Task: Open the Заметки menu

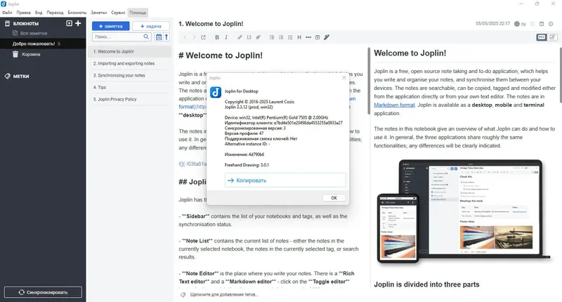Action: [x=99, y=13]
